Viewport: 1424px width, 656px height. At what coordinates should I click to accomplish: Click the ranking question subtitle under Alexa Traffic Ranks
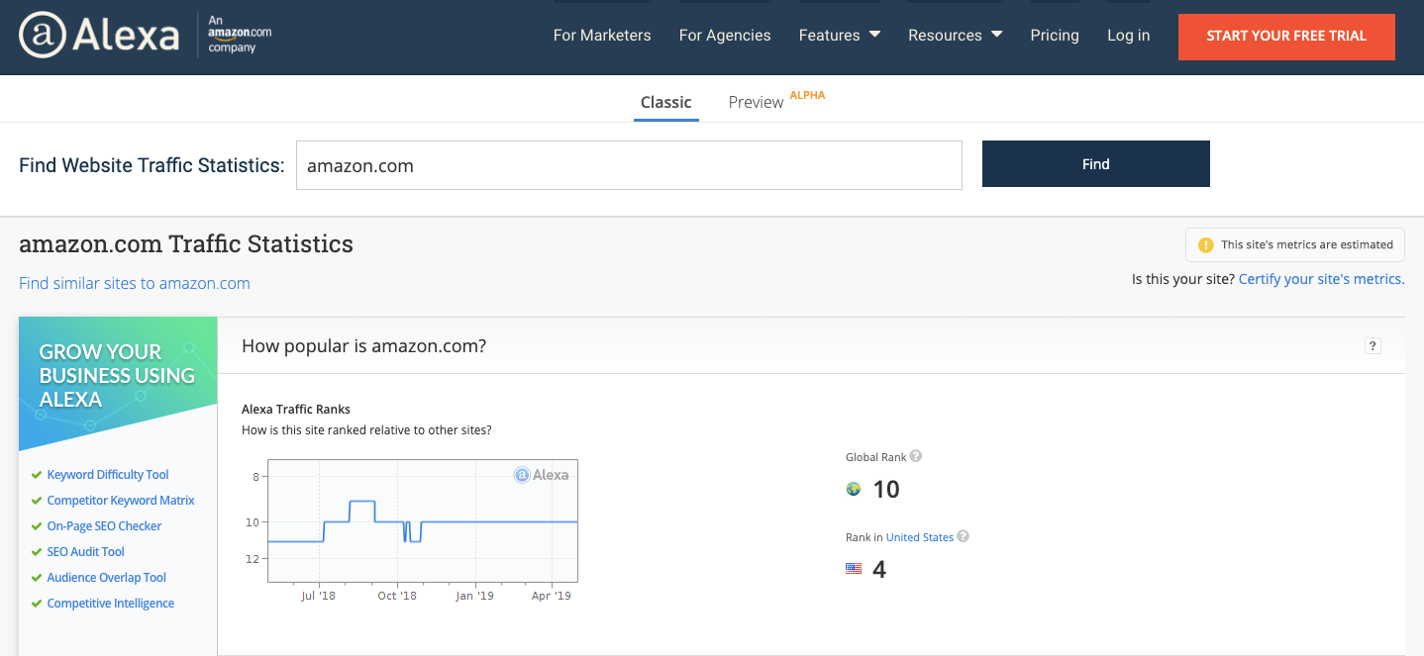366,430
